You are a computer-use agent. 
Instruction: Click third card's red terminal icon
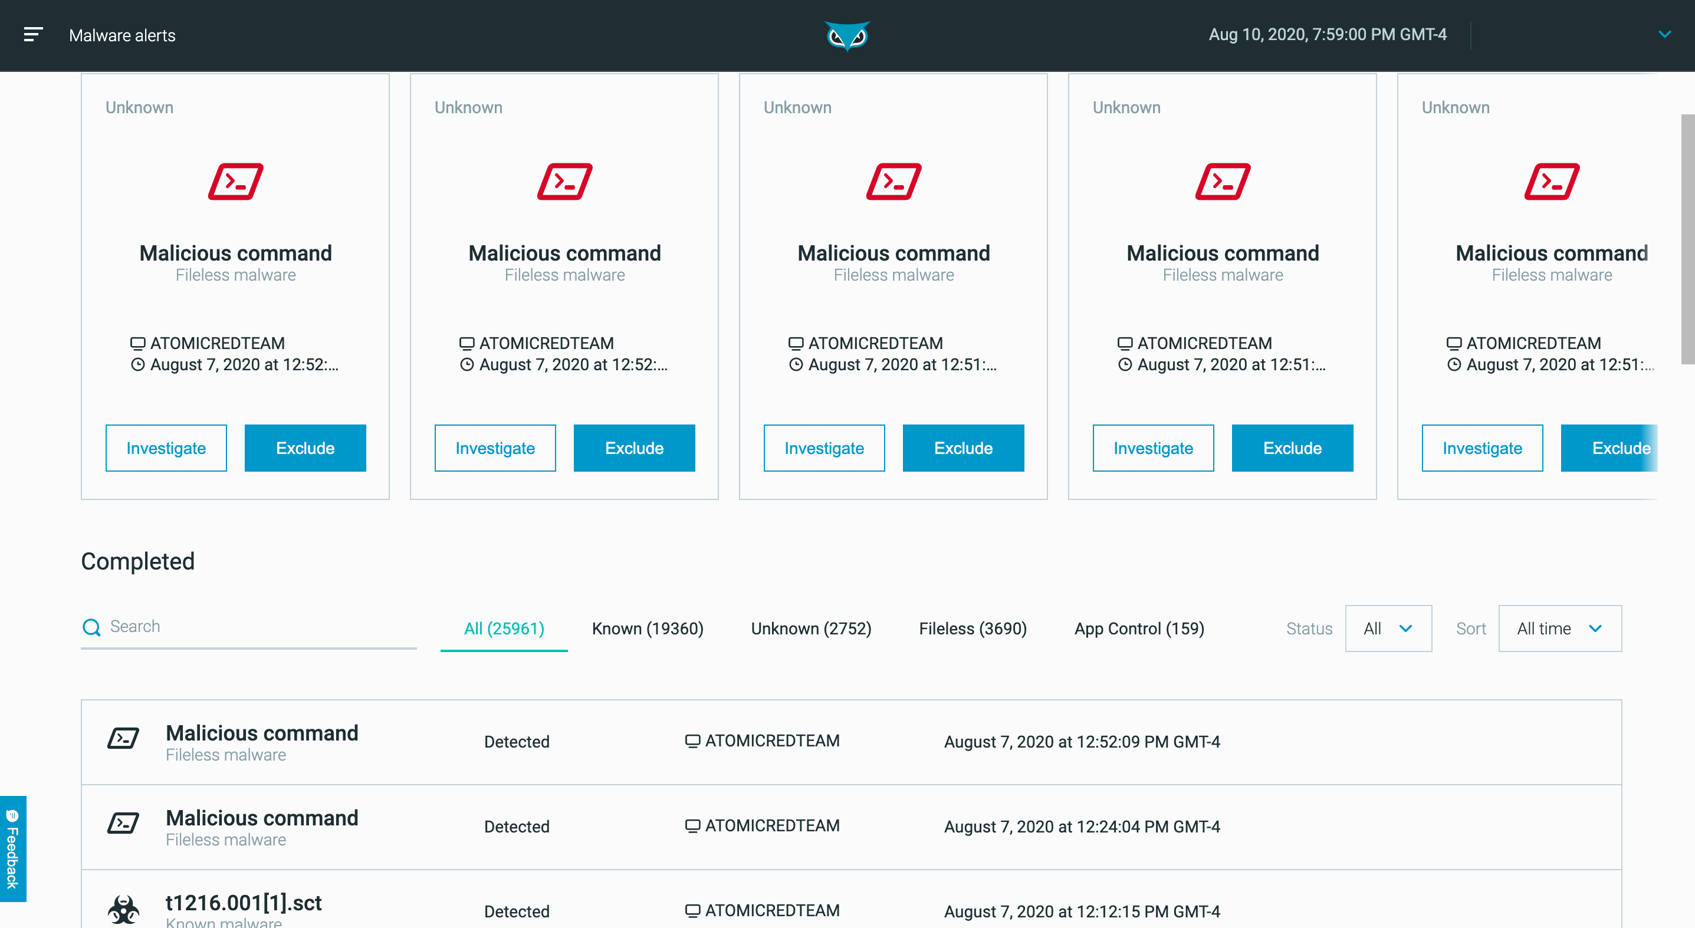coord(894,182)
